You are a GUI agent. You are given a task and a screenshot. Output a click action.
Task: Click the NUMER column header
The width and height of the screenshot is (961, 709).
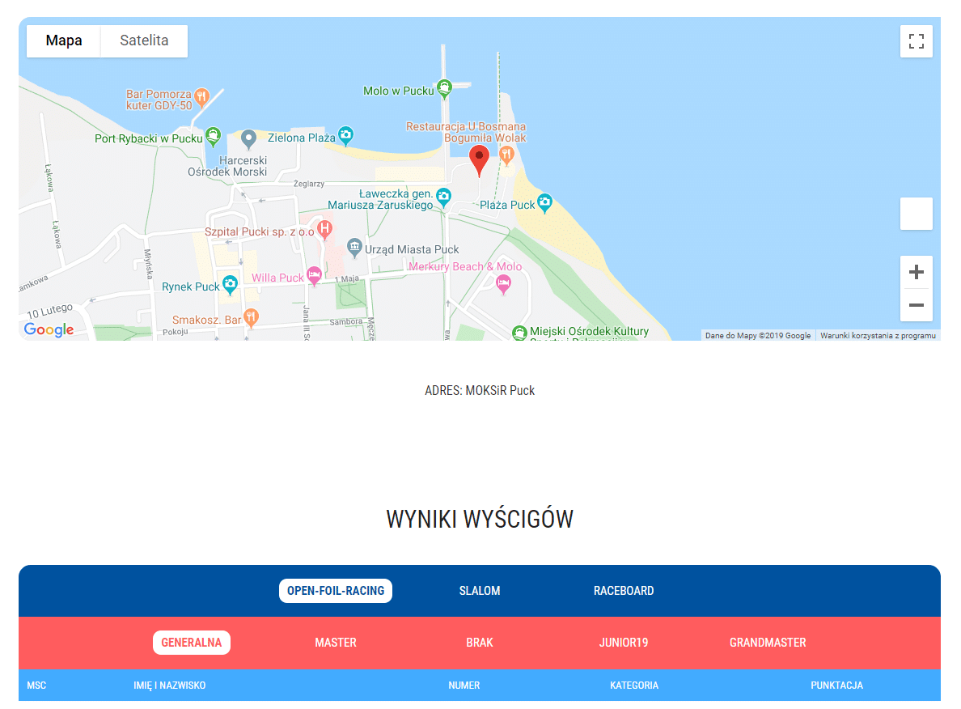pos(464,685)
